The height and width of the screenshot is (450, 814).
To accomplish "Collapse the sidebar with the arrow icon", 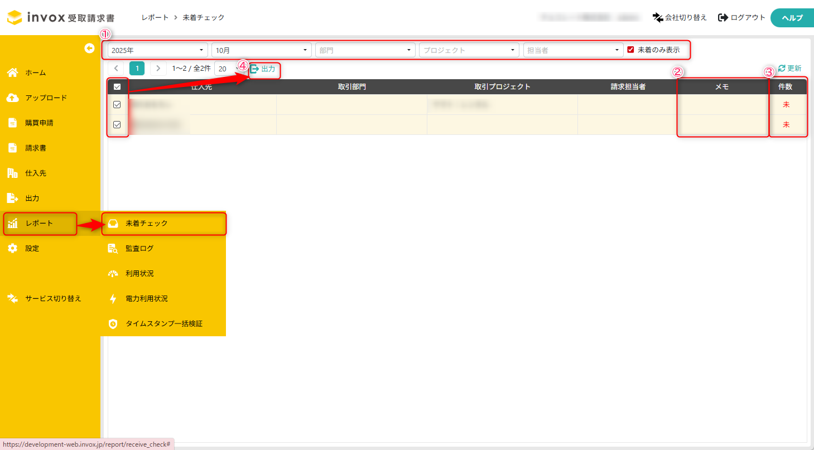I will click(x=89, y=49).
